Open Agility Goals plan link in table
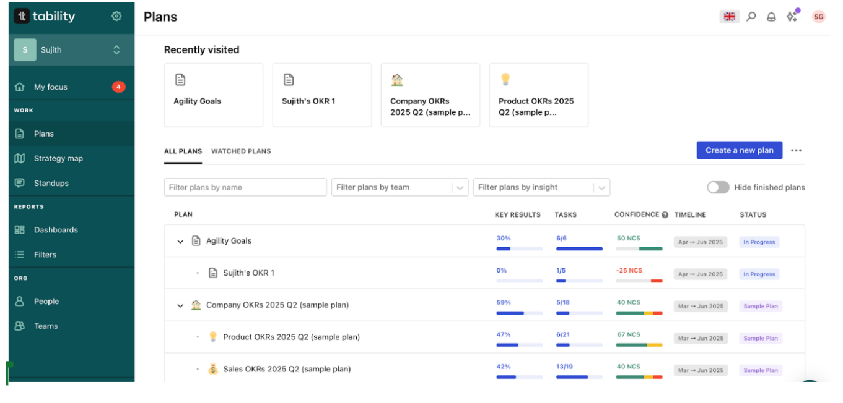The width and height of the screenshot is (843, 403). (229, 241)
